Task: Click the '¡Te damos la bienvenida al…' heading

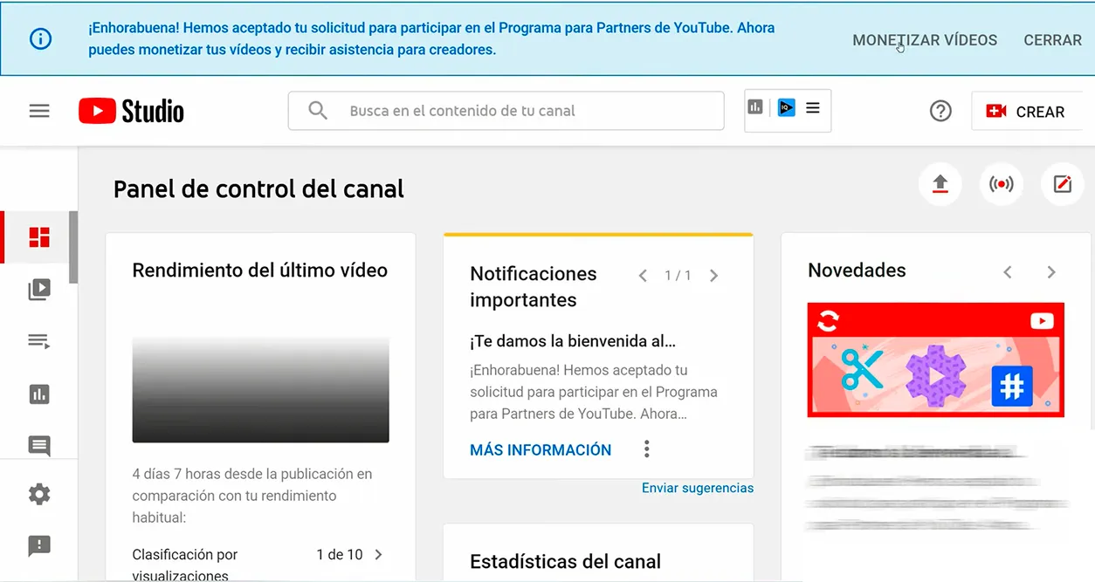Action: pyautogui.click(x=573, y=341)
